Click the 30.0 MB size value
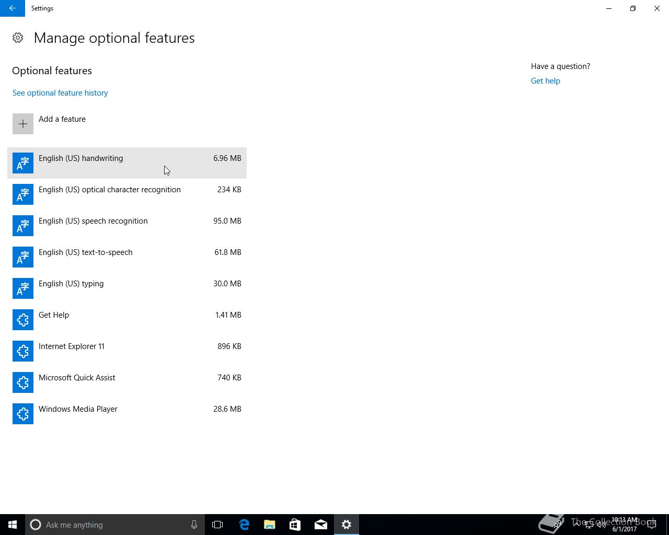 227,284
